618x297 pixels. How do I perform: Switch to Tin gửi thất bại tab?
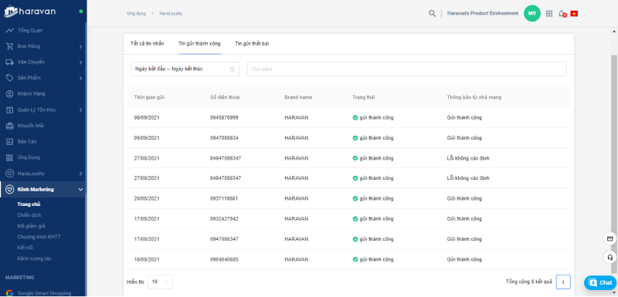point(252,44)
